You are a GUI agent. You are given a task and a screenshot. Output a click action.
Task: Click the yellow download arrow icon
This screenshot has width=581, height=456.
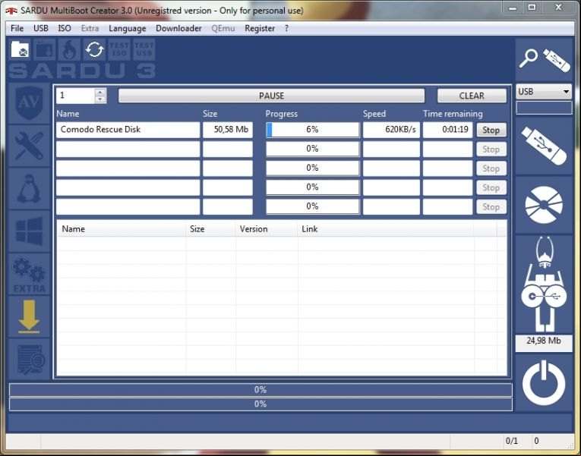[x=30, y=317]
